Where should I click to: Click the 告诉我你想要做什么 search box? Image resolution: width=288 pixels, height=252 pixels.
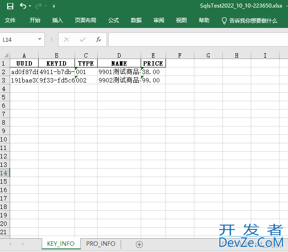point(253,20)
